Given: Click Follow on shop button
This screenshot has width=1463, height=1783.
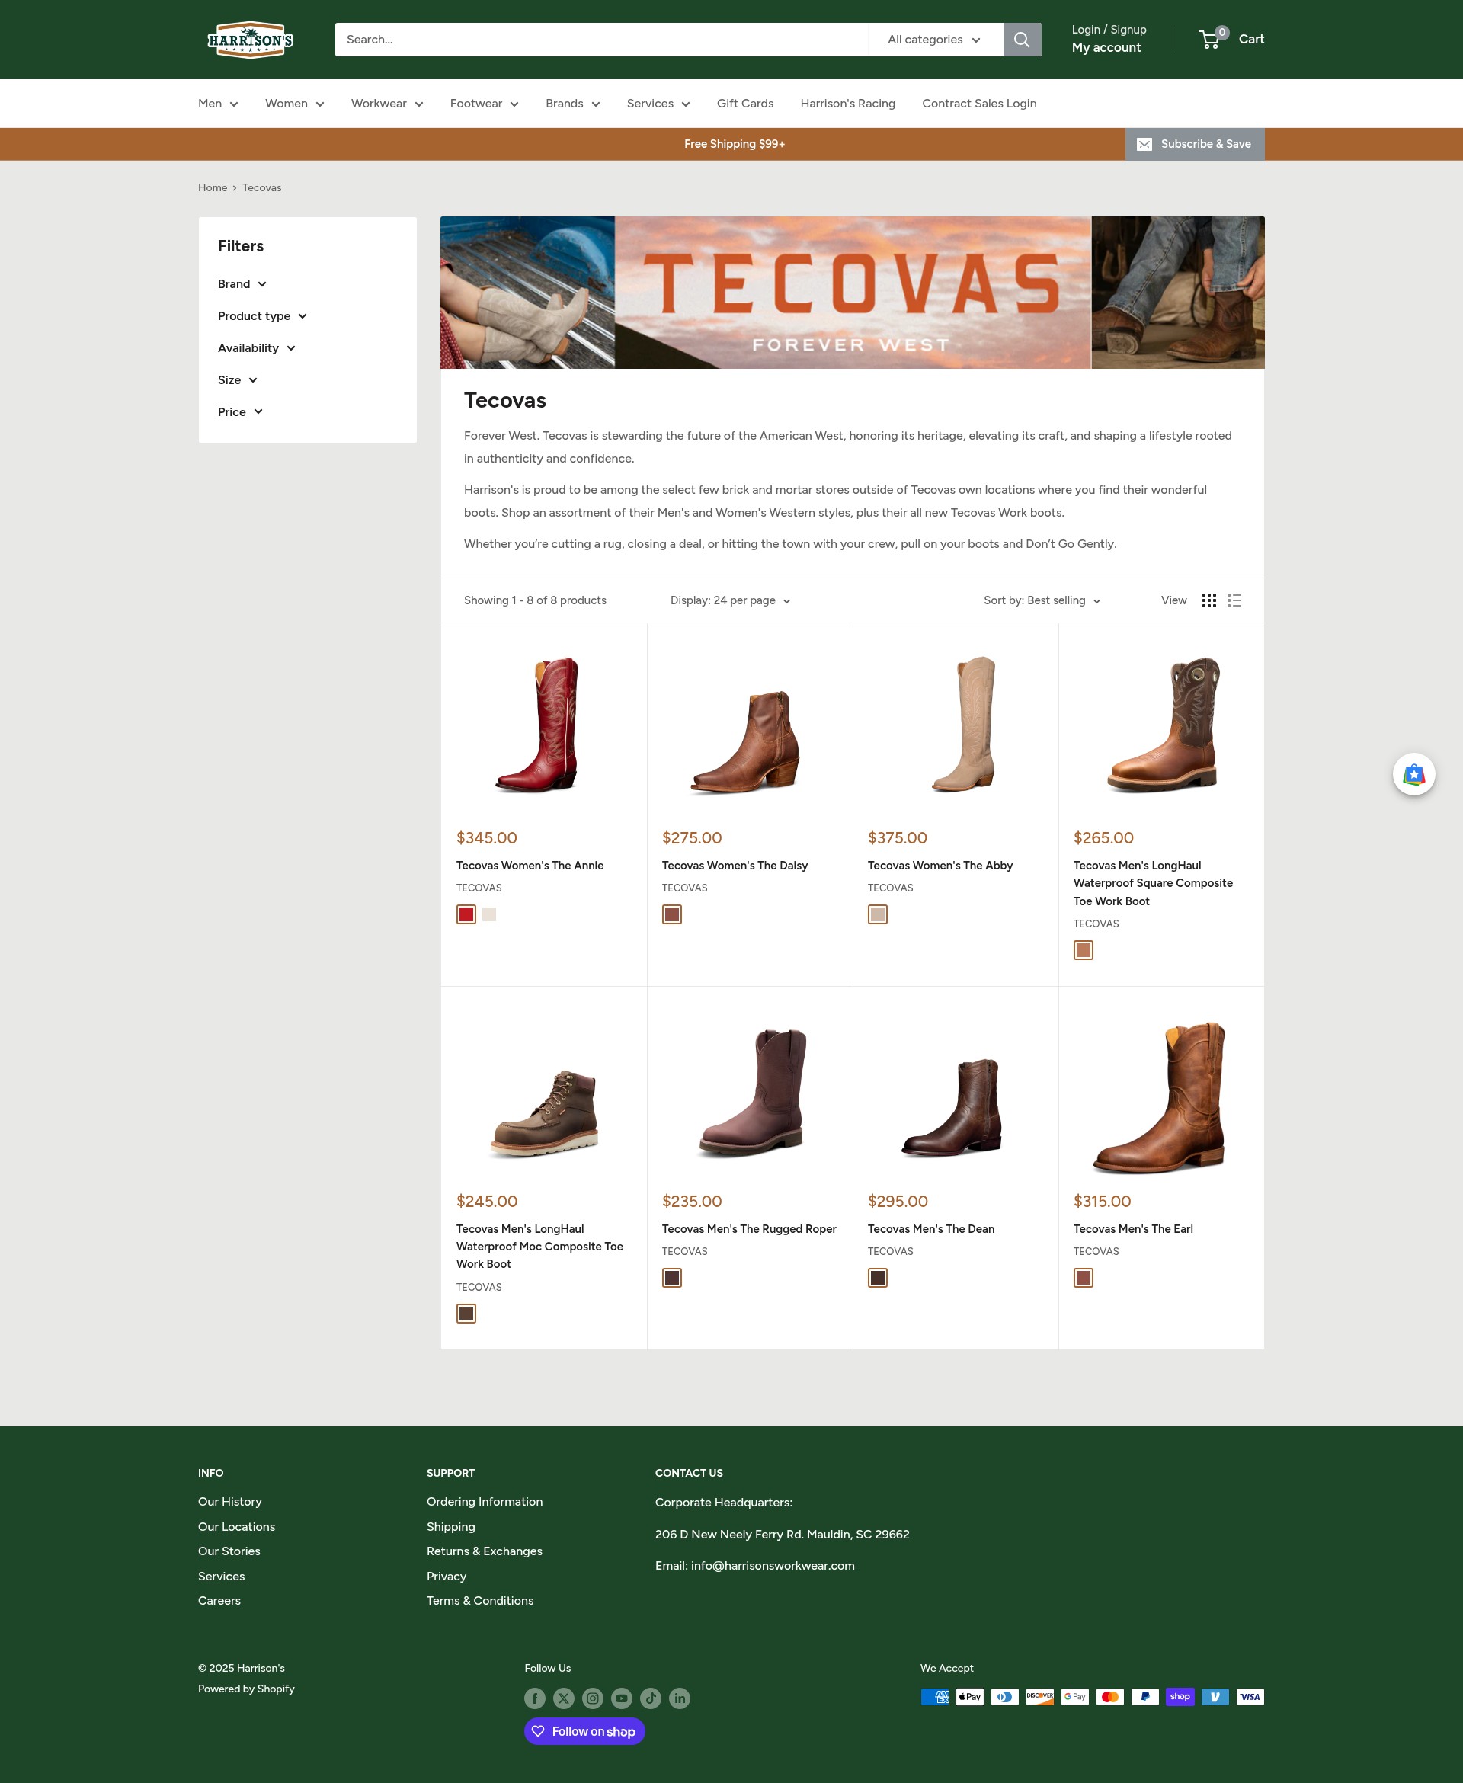Looking at the screenshot, I should (x=584, y=1732).
